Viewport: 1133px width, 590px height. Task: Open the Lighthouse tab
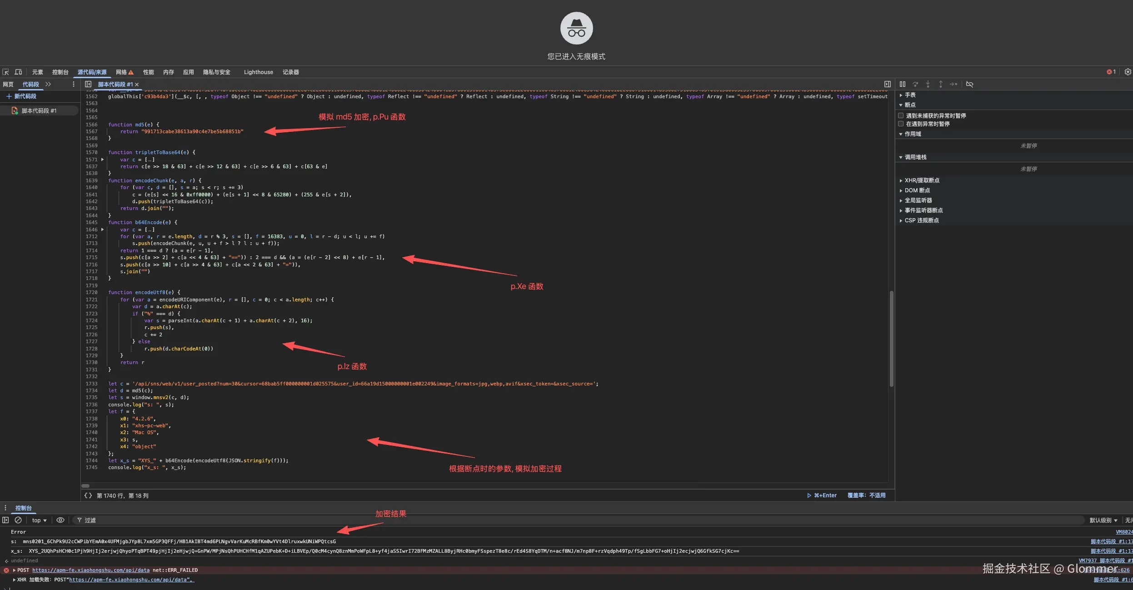(258, 72)
